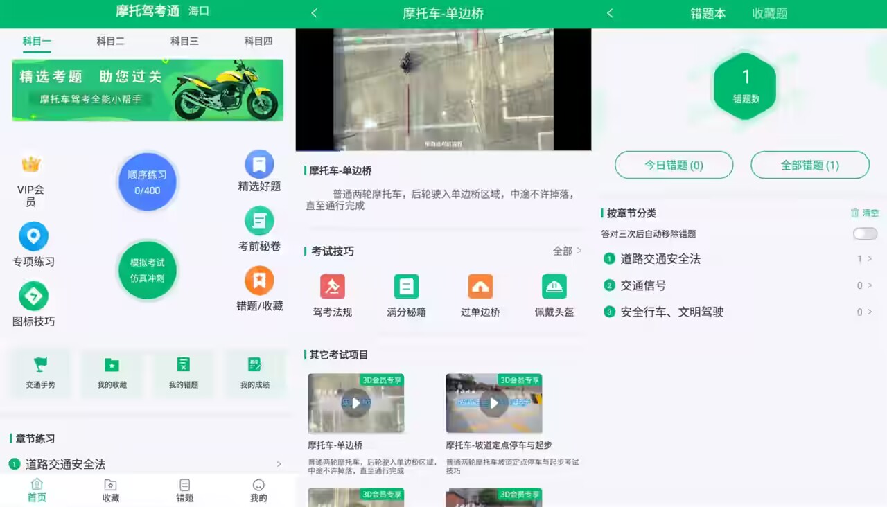Open 我的成绩 icon tile
The width and height of the screenshot is (887, 507).
tap(255, 373)
